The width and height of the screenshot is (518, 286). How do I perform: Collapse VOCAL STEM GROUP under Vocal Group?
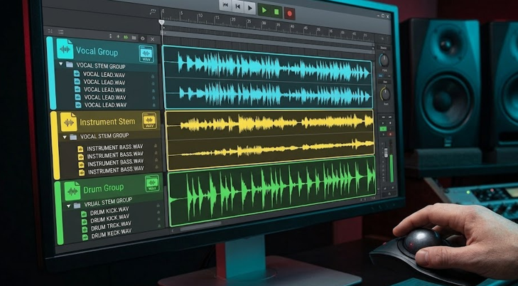pos(61,64)
